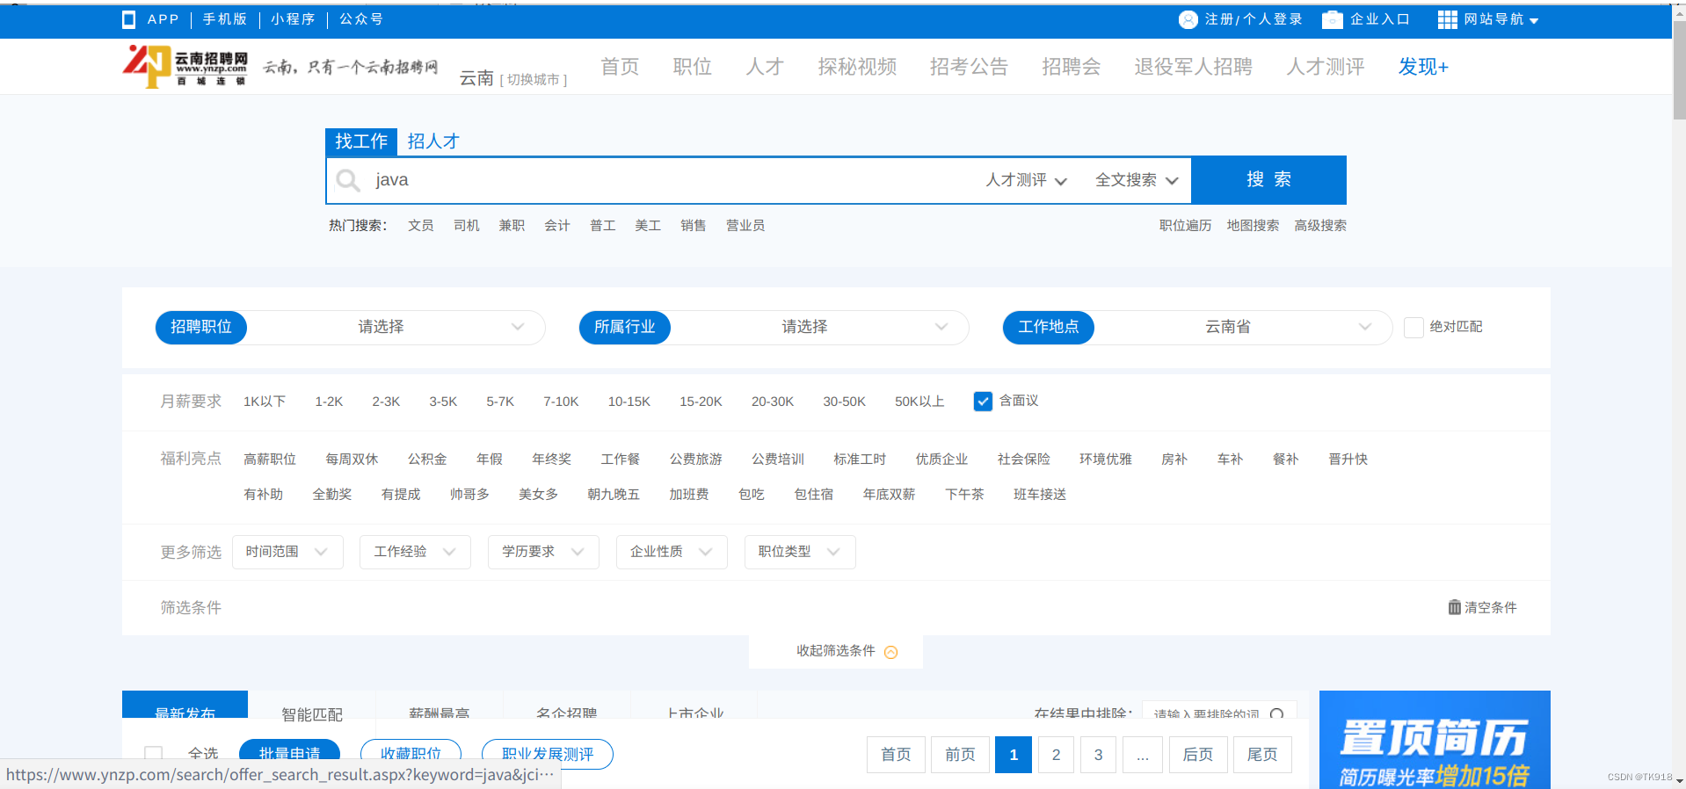Open the 首页 navigation item
The width and height of the screenshot is (1686, 789).
click(620, 67)
